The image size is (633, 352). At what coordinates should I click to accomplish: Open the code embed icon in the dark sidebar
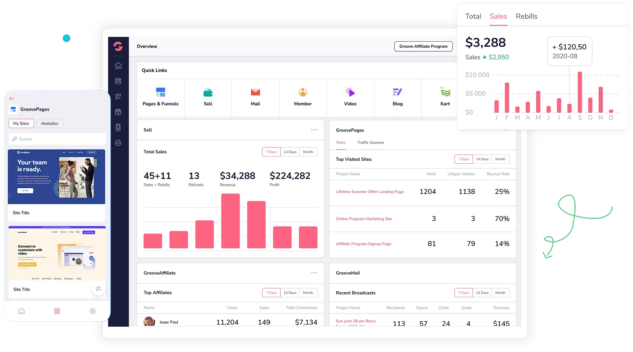tap(118, 143)
